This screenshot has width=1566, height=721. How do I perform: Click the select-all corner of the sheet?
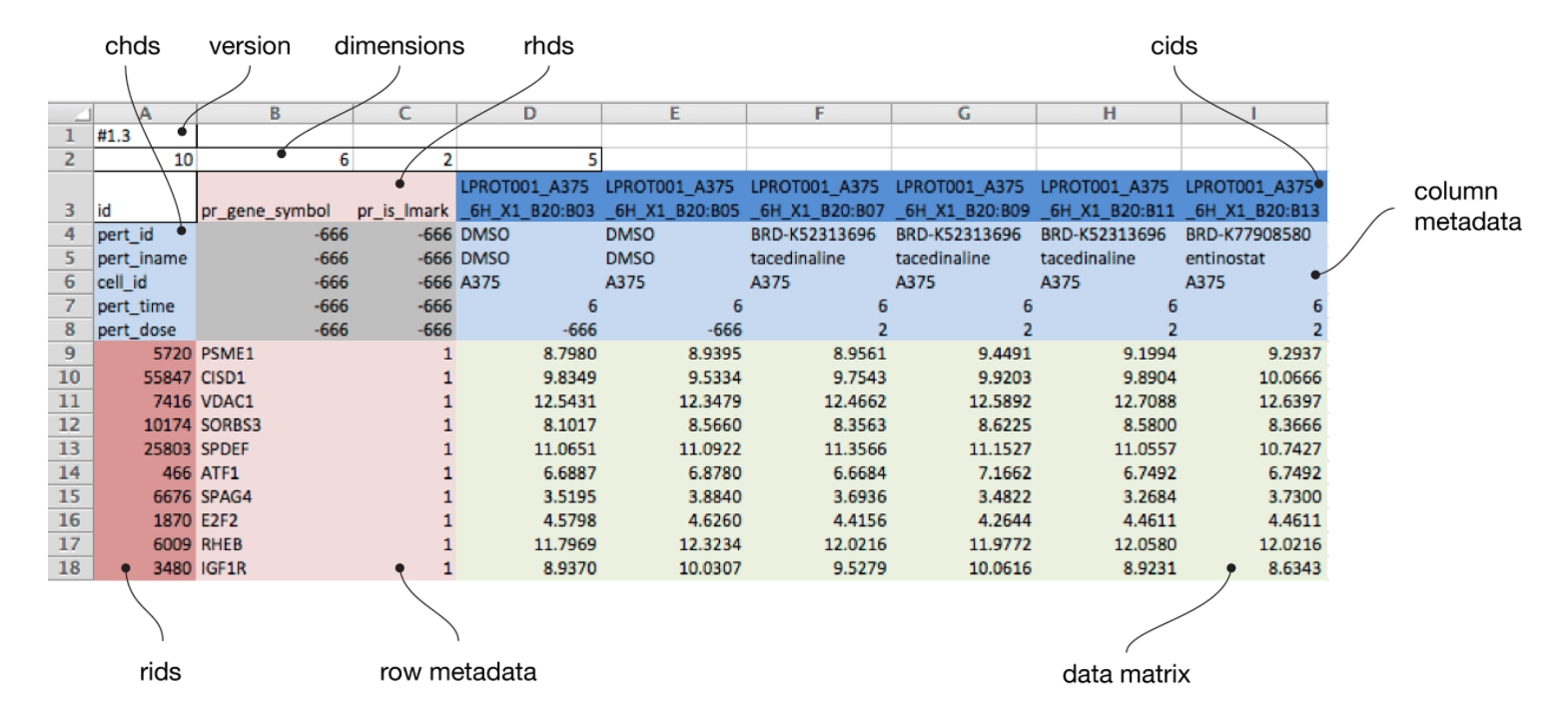click(70, 114)
